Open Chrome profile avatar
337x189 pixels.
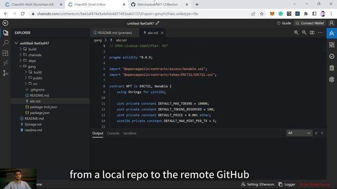tap(323, 14)
